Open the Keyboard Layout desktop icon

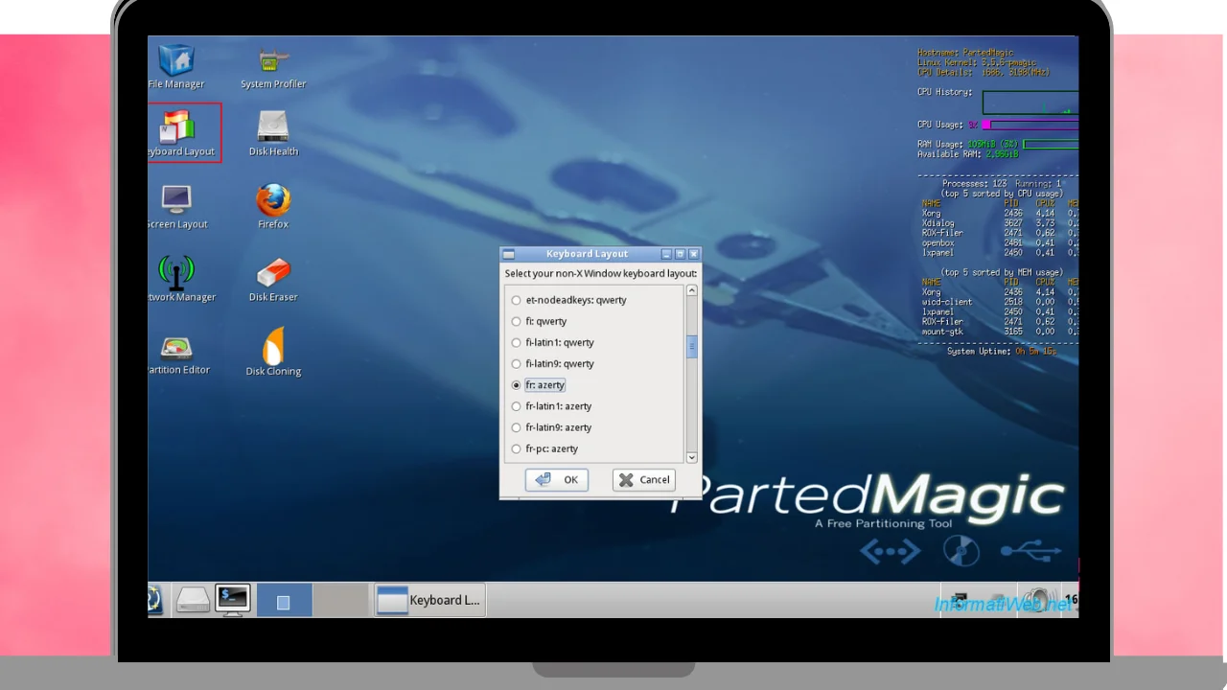click(181, 133)
